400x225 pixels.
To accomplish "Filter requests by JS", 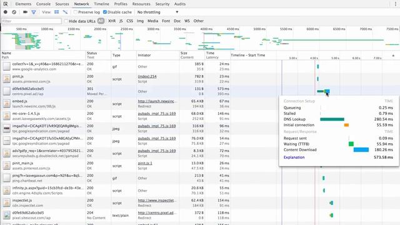I will [121, 21].
